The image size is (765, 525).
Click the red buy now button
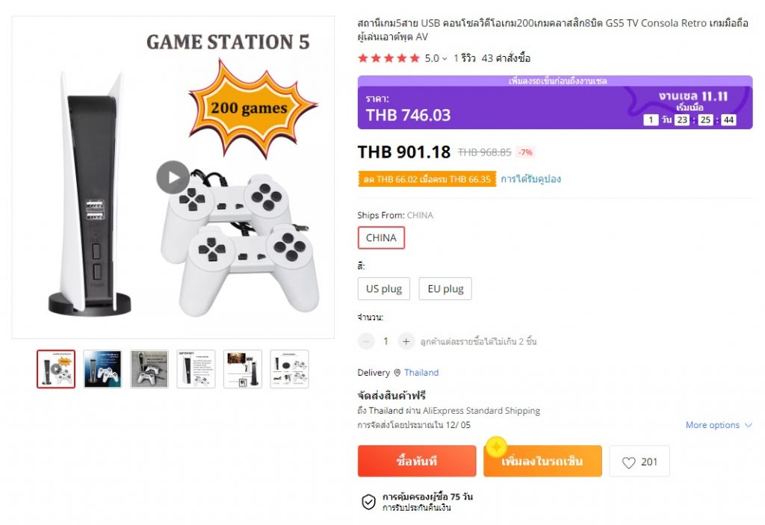pyautogui.click(x=417, y=461)
